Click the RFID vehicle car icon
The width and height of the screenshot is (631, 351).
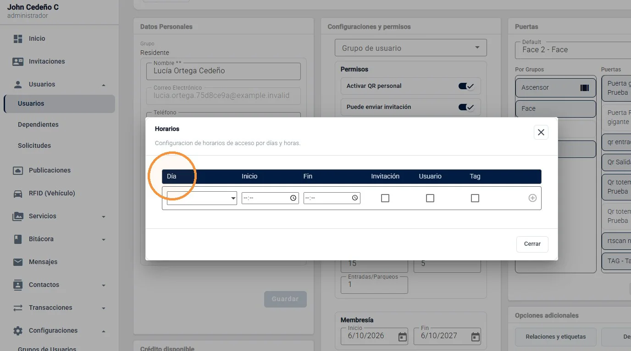click(18, 193)
